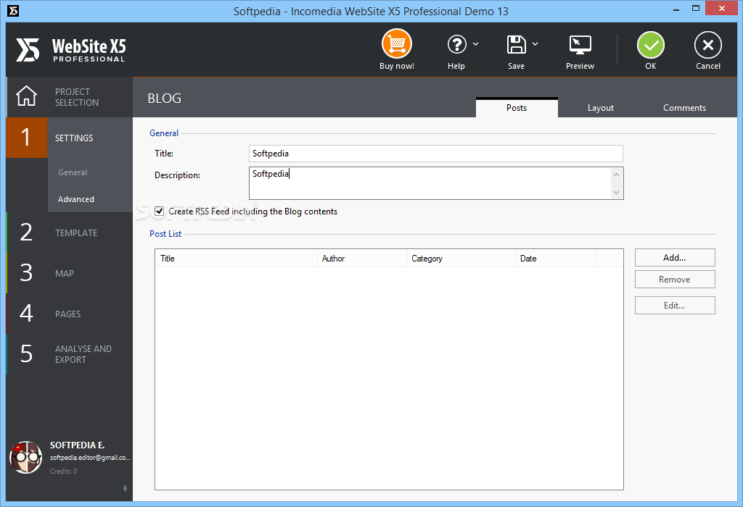
Task: Sort post list by Date column
Action: [555, 259]
